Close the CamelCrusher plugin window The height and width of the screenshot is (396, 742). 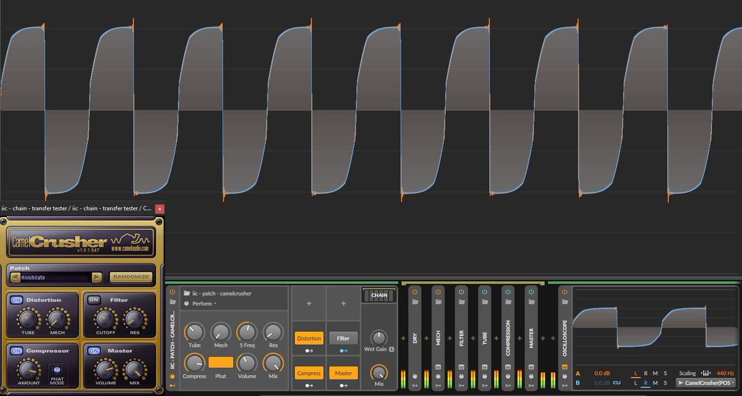pyautogui.click(x=160, y=208)
